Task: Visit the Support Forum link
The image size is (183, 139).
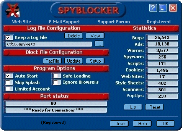Action: click(114, 22)
